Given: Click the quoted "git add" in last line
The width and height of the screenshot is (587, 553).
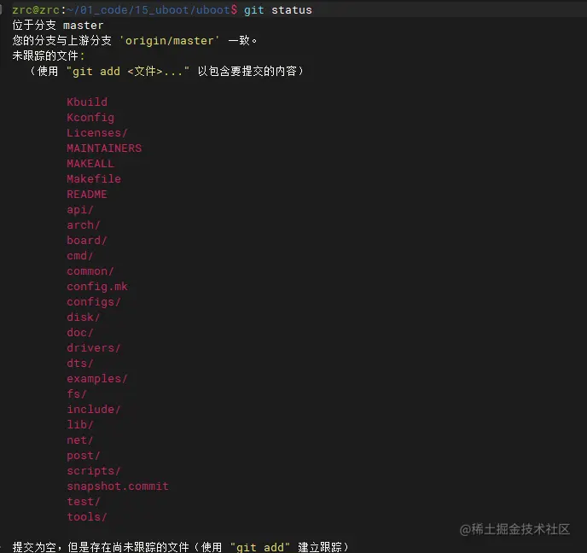Looking at the screenshot, I should (x=260, y=547).
